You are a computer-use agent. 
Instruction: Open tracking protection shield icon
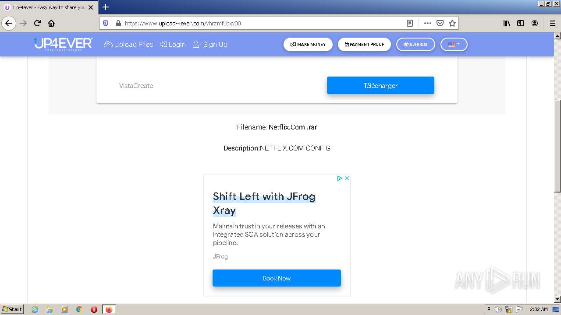[x=106, y=23]
